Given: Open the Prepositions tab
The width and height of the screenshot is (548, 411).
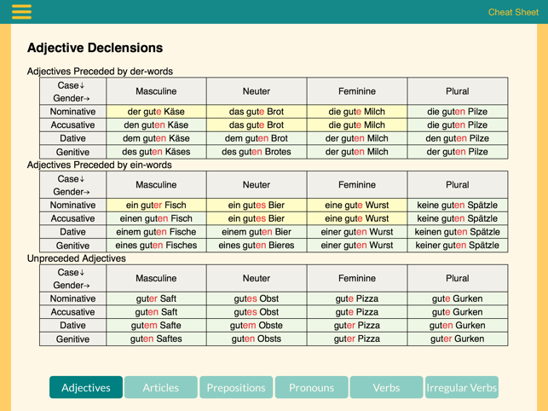Looking at the screenshot, I should 236,387.
